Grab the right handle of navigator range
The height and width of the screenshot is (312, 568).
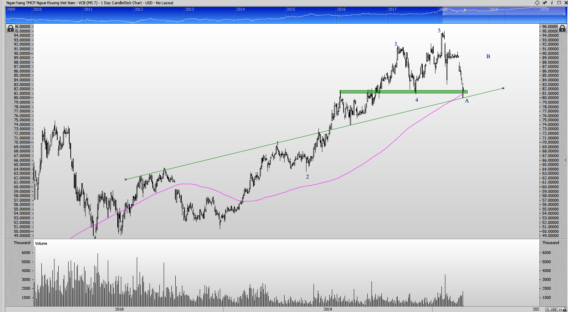(564, 15)
